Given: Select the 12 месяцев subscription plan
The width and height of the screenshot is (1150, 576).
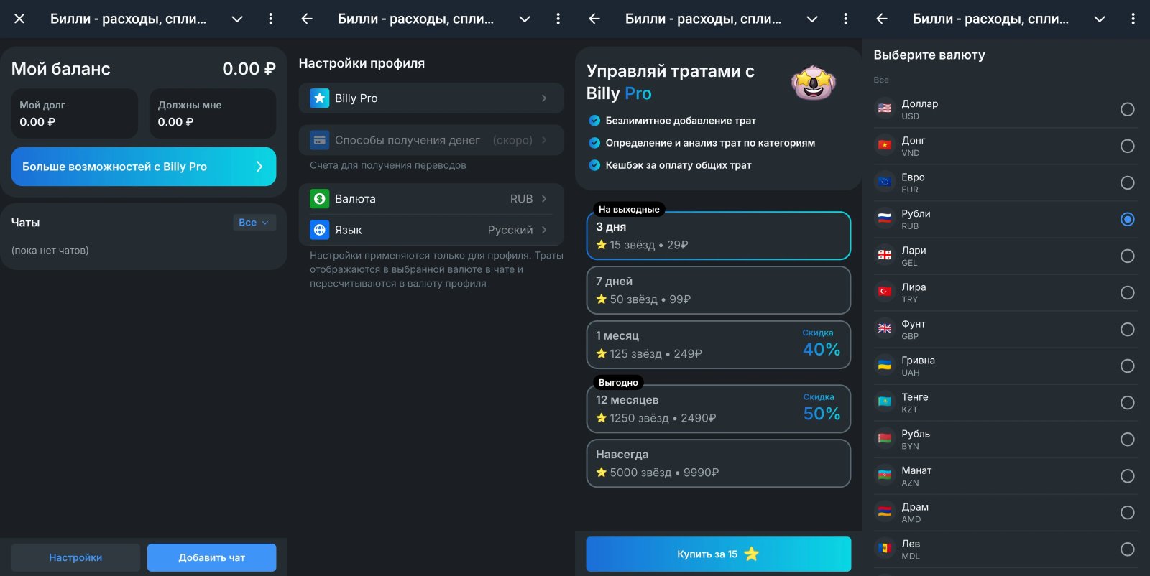Looking at the screenshot, I should tap(719, 409).
